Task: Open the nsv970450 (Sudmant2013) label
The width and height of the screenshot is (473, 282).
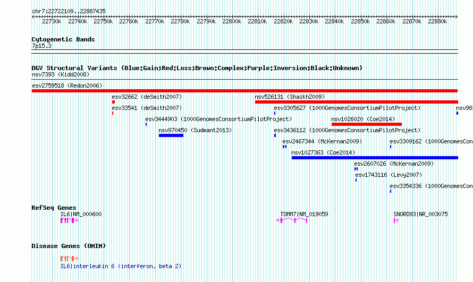Action: tap(195, 130)
